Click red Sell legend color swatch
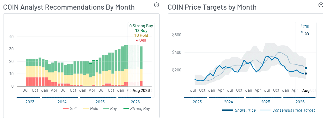Screen dimensions: 323x118 click(66, 109)
